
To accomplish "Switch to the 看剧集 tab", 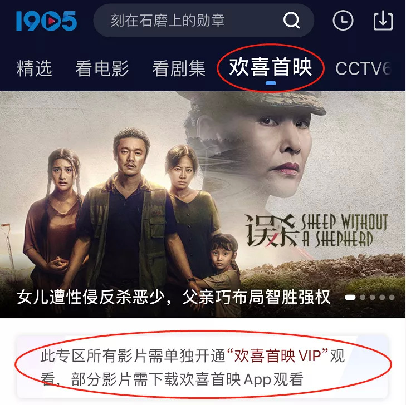I will pos(179,68).
